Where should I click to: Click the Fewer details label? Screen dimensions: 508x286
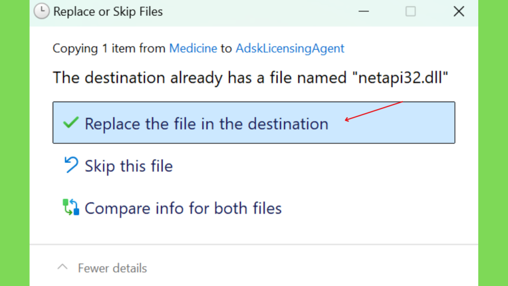(112, 268)
